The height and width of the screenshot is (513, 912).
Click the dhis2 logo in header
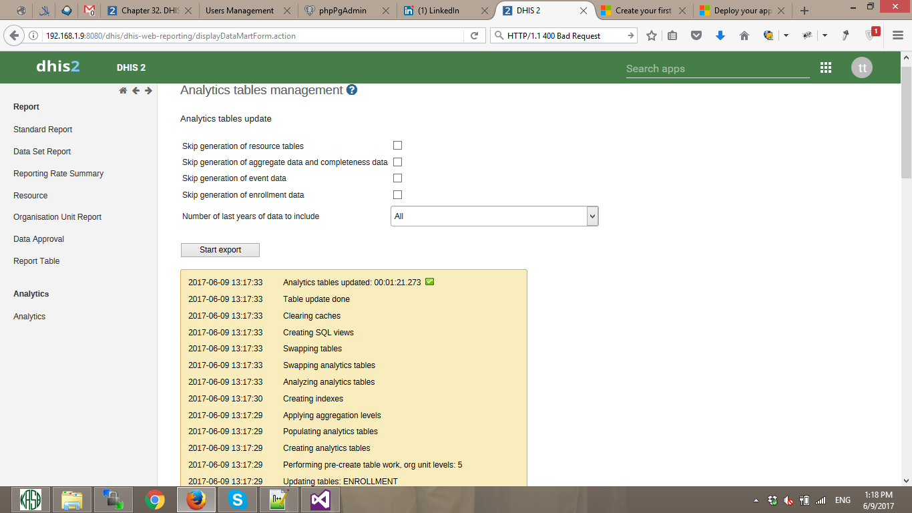(58, 67)
